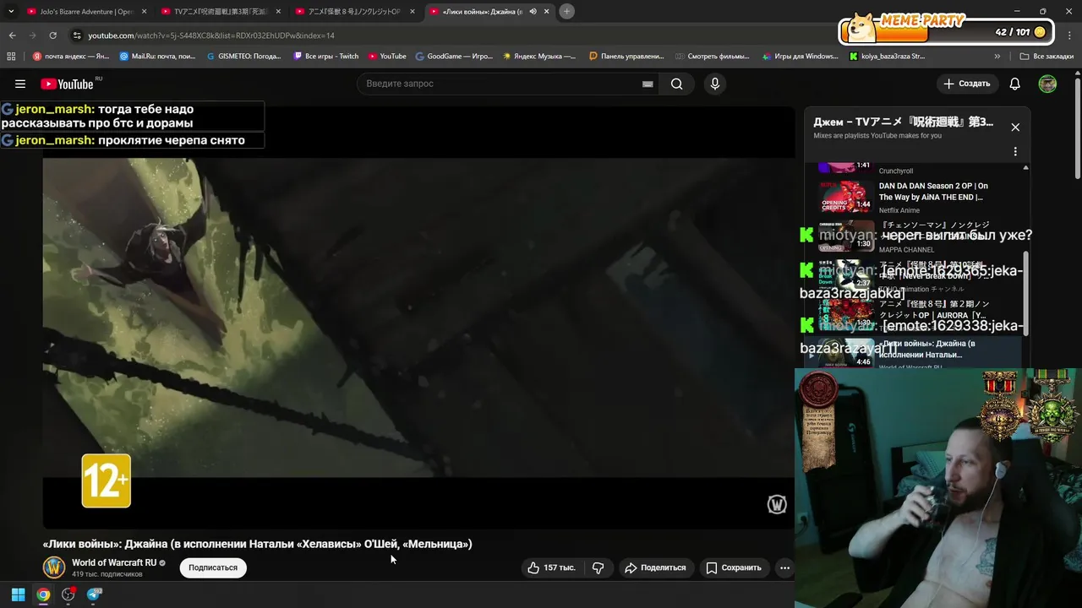Dislike the video with thumbs down
This screenshot has width=1082, height=608.
(x=598, y=567)
